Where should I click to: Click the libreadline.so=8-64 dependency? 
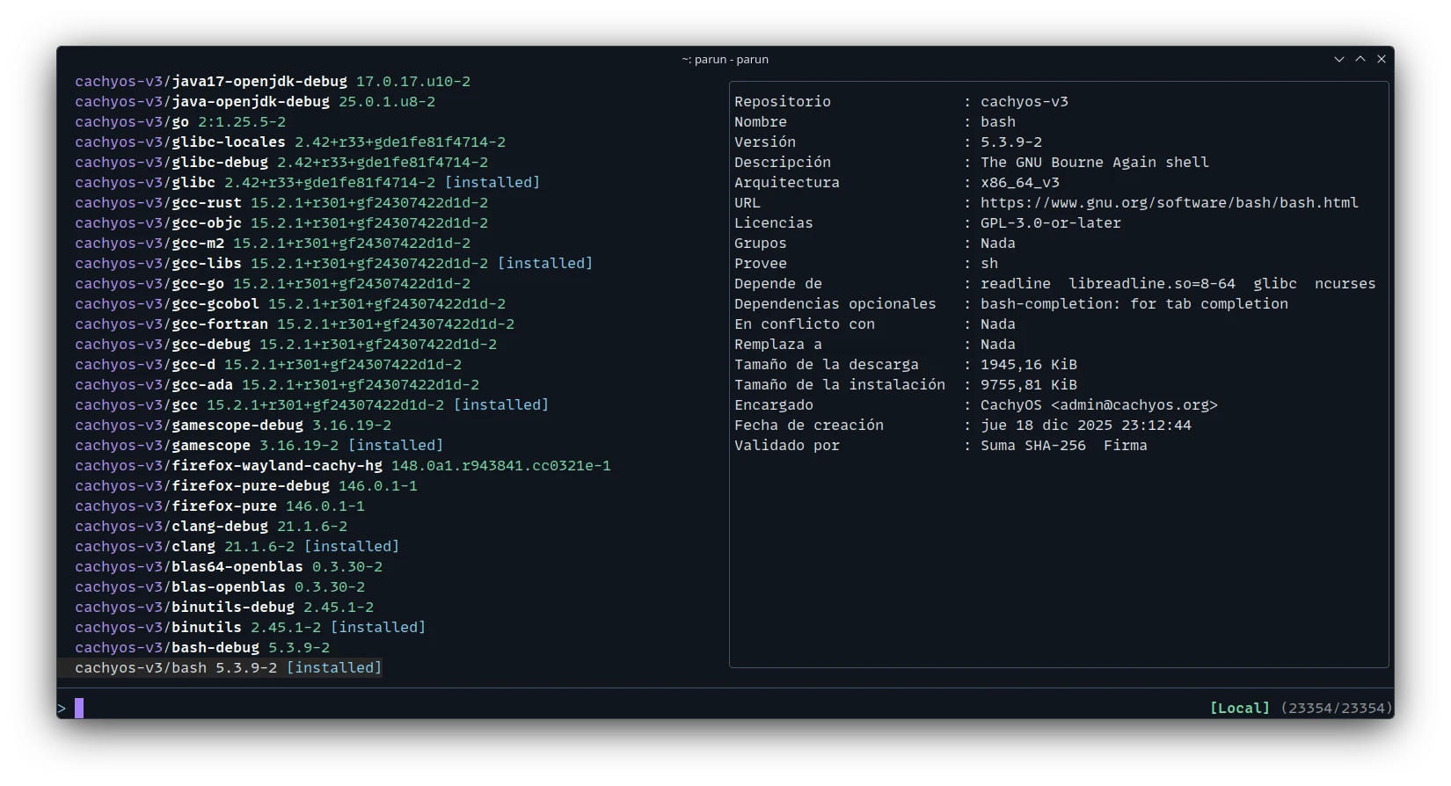pyautogui.click(x=1152, y=284)
